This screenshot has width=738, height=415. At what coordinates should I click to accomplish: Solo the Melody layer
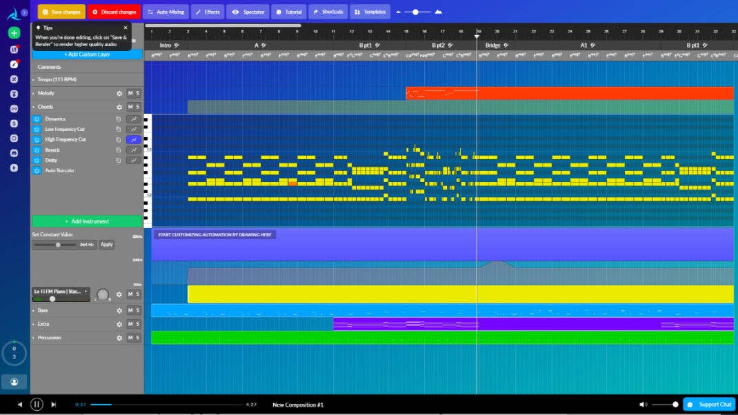coord(137,93)
